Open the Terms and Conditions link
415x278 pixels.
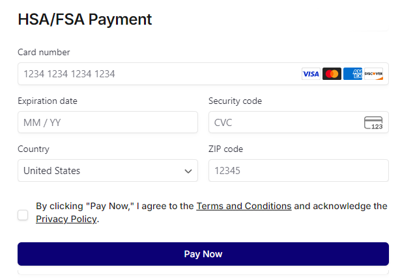click(x=244, y=206)
